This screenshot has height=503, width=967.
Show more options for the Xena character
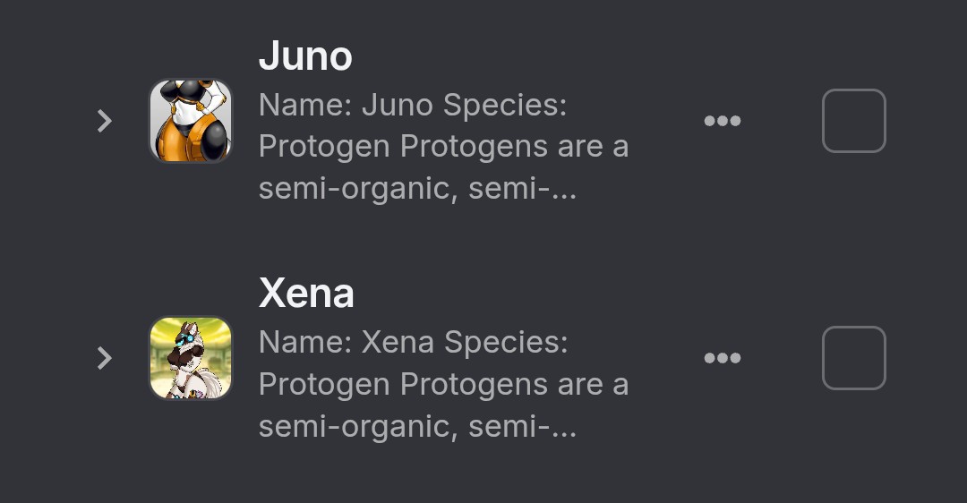pos(723,358)
